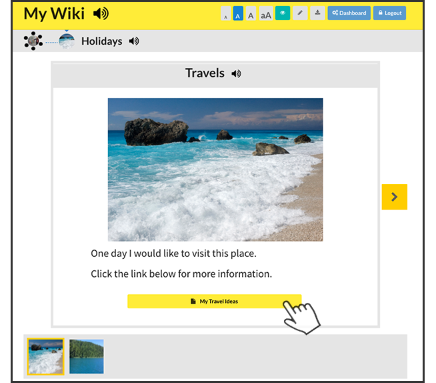Play the Holidays speaker audio
This screenshot has height=383, width=436.
coord(134,41)
